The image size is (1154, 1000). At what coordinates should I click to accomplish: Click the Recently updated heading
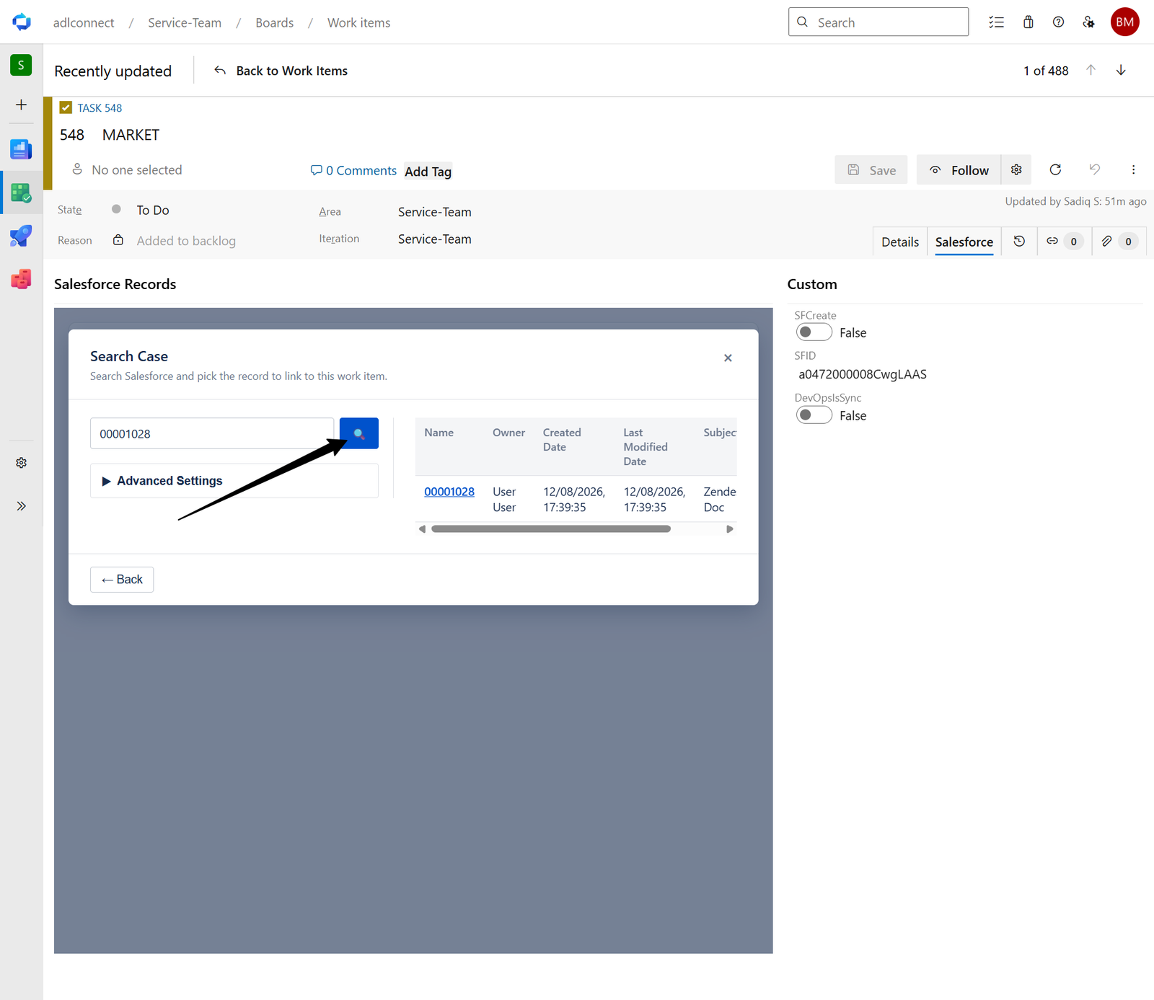pyautogui.click(x=113, y=71)
